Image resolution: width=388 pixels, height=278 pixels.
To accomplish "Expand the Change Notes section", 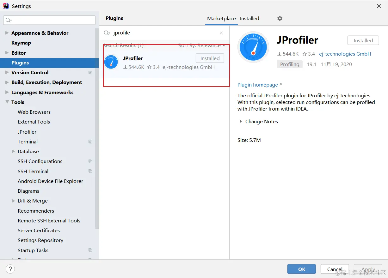I will (241, 121).
